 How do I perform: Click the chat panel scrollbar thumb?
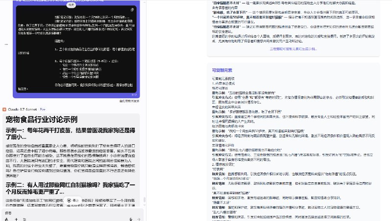click(144, 200)
